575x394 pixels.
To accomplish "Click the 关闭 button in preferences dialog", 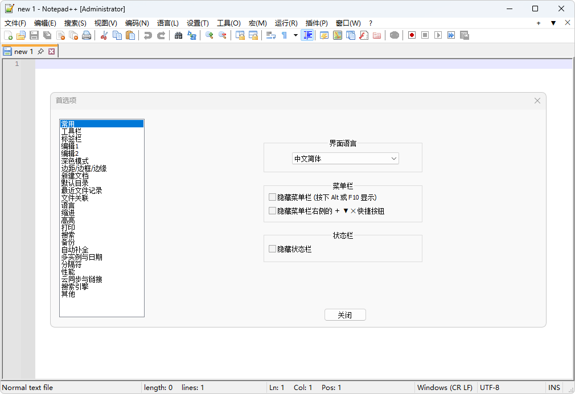I will (x=345, y=315).
